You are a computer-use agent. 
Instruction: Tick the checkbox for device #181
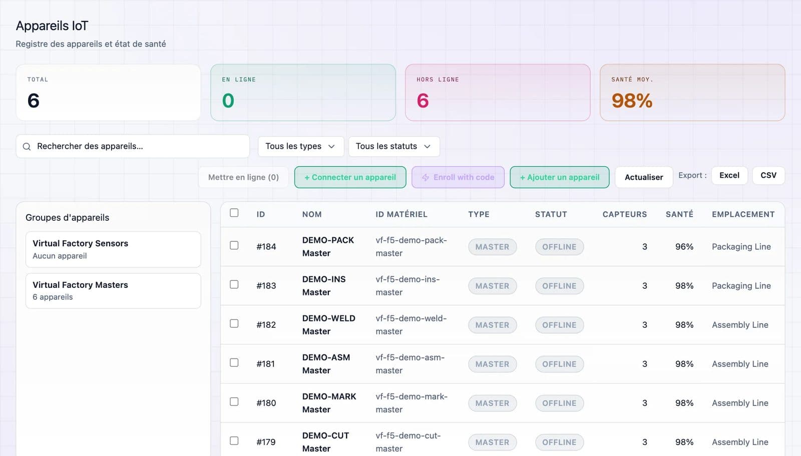click(234, 362)
